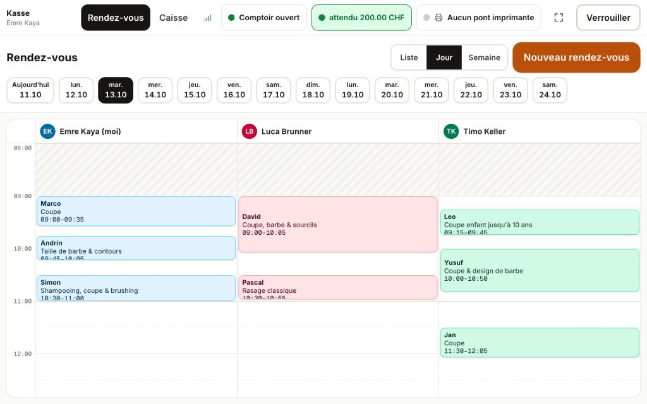This screenshot has height=404, width=647.
Task: Select date jeu. 15.10
Action: point(195,90)
